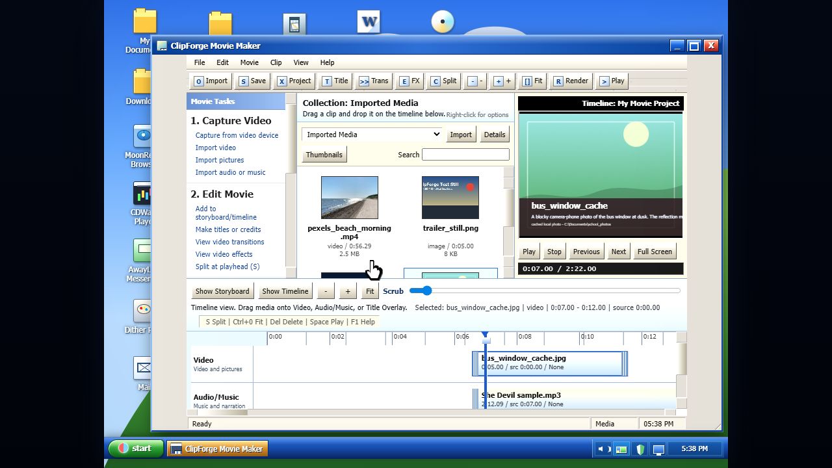This screenshot has height=468, width=832.
Task: Select bus_window_cache.jpg clip on Video track
Action: (550, 363)
